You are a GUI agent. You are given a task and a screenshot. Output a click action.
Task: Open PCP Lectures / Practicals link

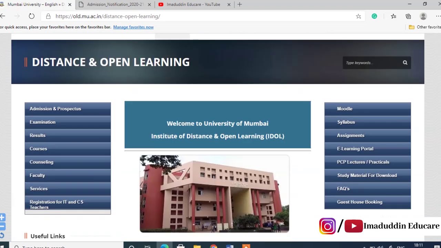(368, 162)
